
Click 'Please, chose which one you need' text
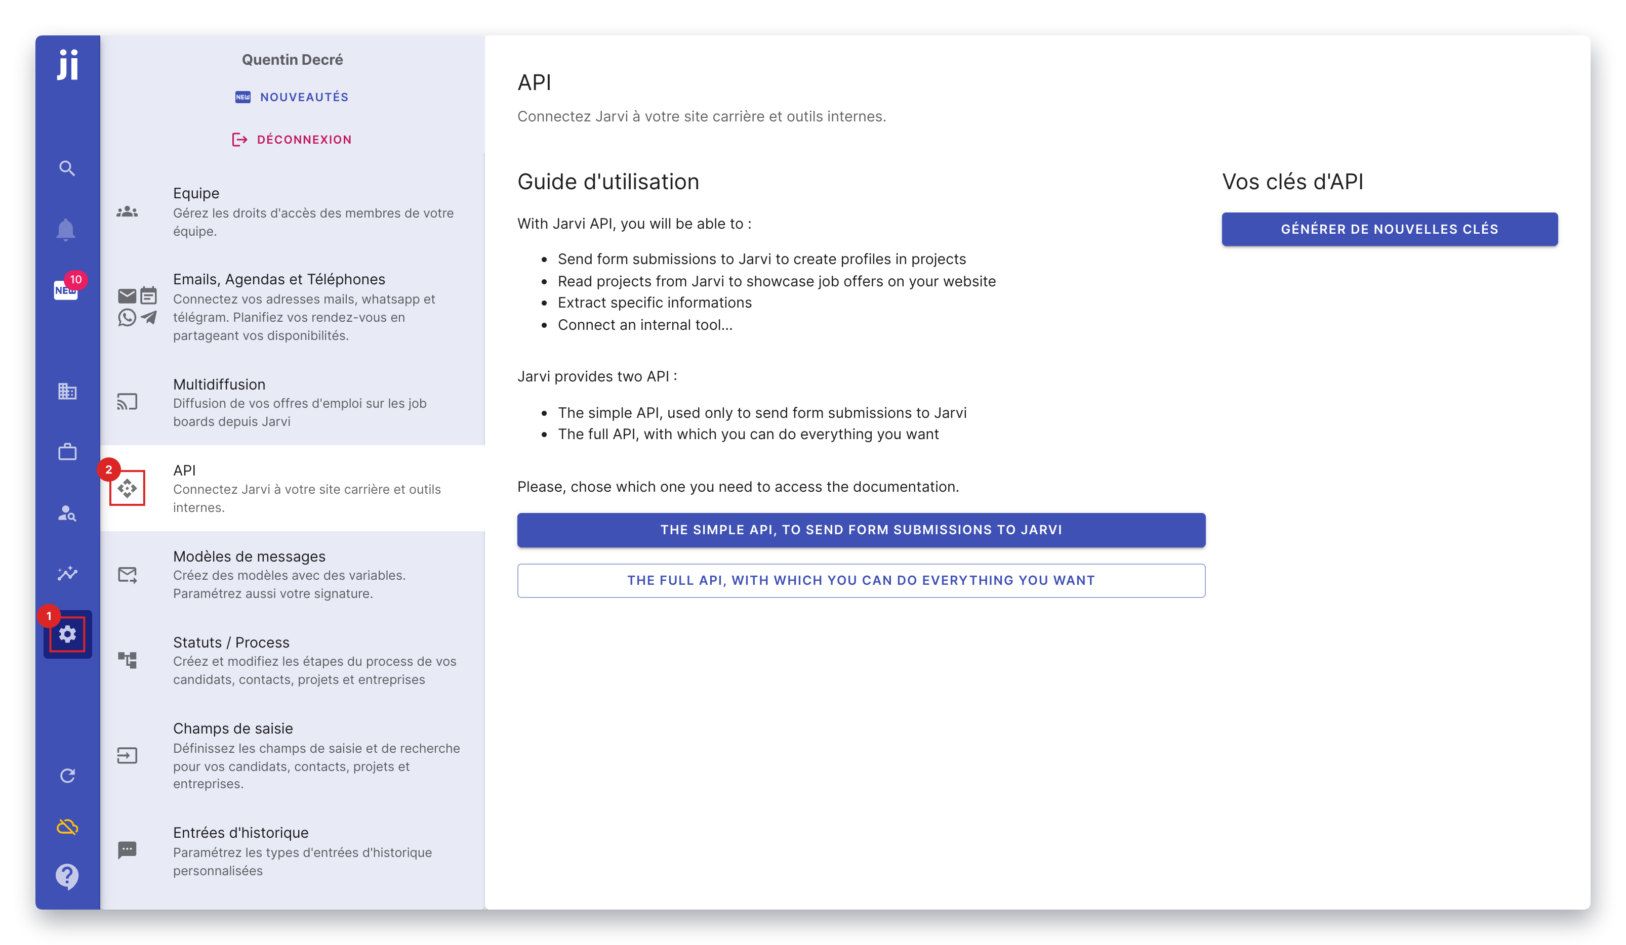738,487
